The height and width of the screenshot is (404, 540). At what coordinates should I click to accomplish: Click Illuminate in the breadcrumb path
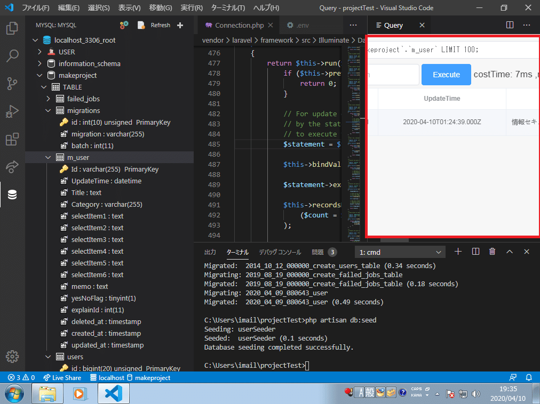(x=333, y=41)
